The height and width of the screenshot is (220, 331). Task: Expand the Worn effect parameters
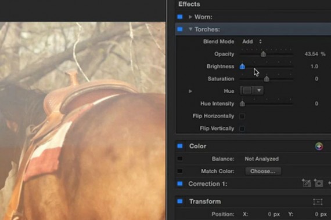click(190, 17)
